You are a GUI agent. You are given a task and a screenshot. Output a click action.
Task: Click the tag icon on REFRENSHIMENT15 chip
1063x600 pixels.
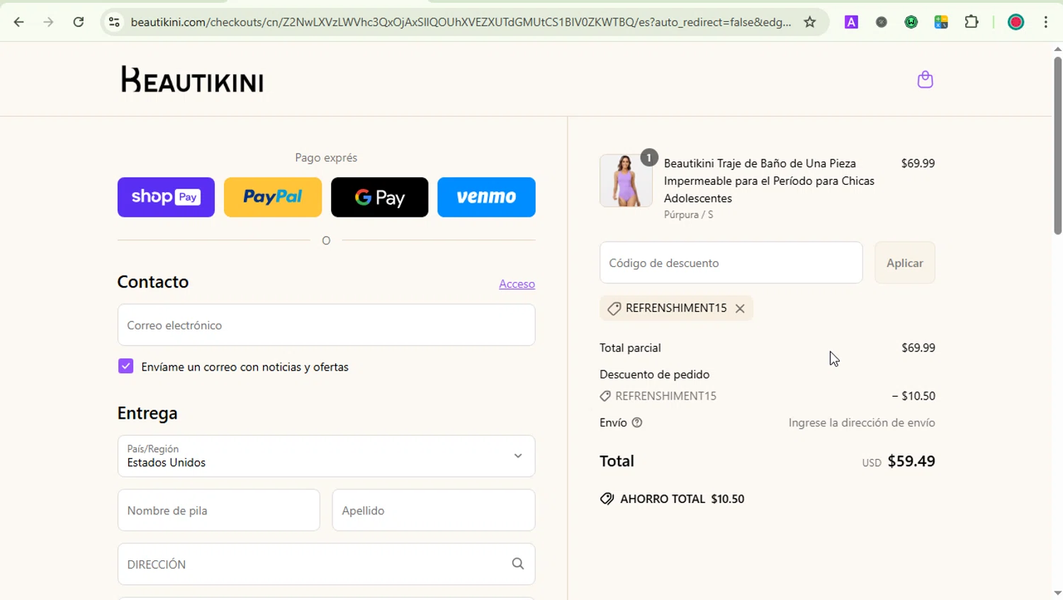614,308
